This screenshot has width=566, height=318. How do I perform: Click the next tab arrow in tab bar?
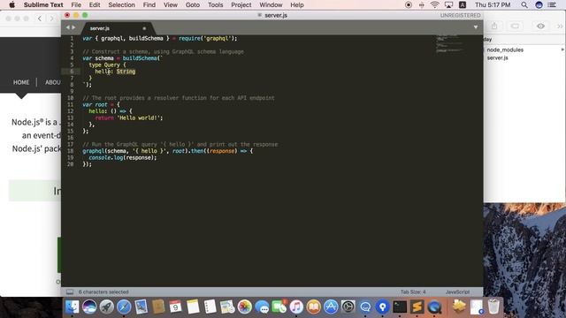point(73,27)
